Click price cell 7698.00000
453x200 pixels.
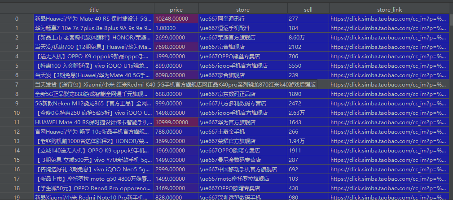(176, 47)
